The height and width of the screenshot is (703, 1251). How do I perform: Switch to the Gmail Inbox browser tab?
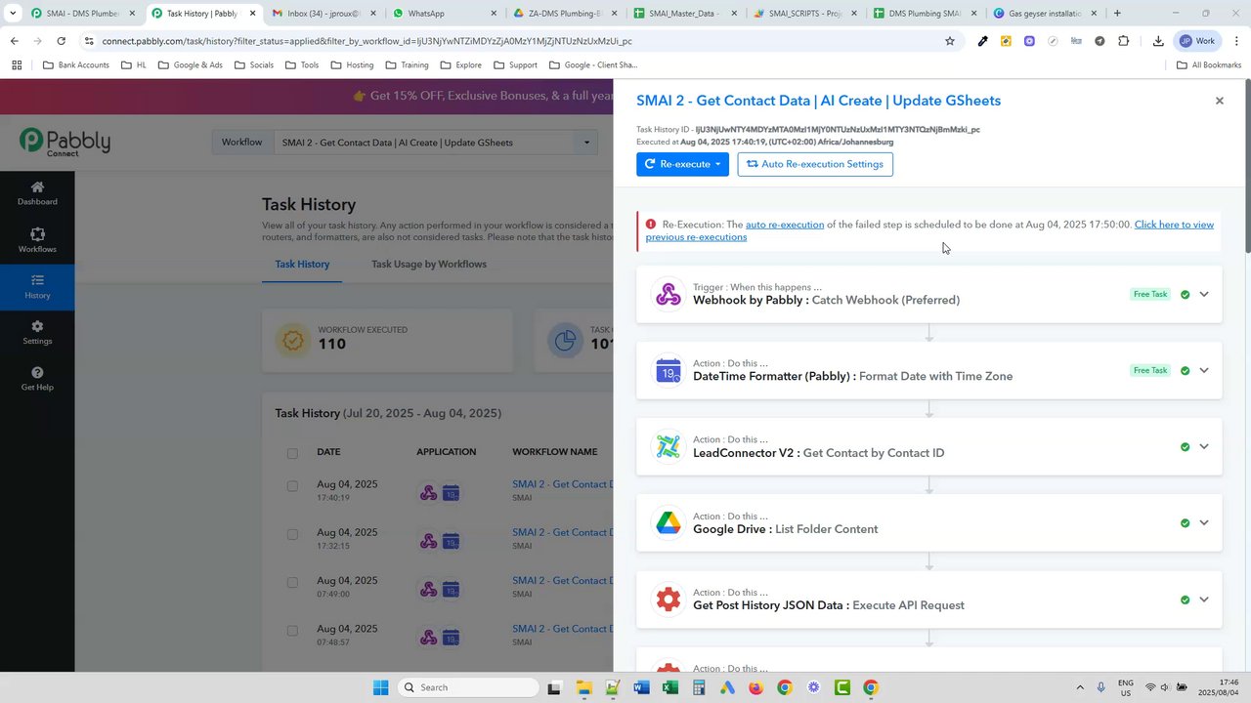(324, 14)
